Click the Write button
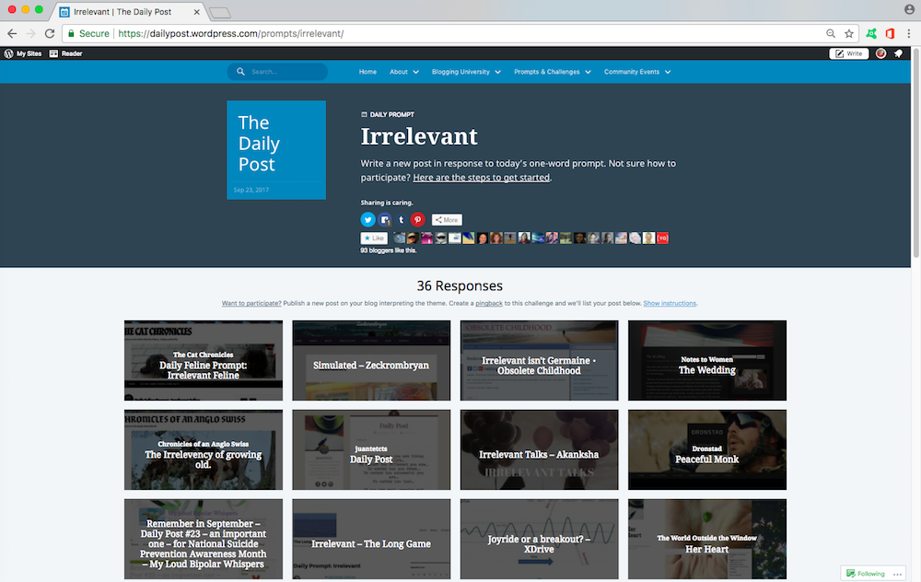This screenshot has height=582, width=921. point(848,53)
